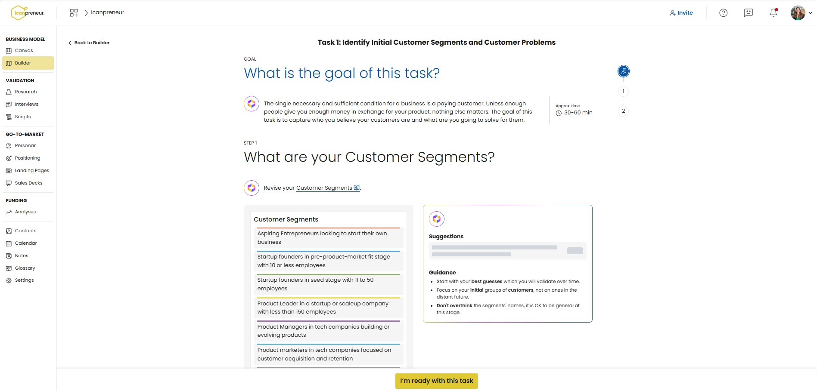
Task: Go back to Builder
Action: [x=89, y=43]
